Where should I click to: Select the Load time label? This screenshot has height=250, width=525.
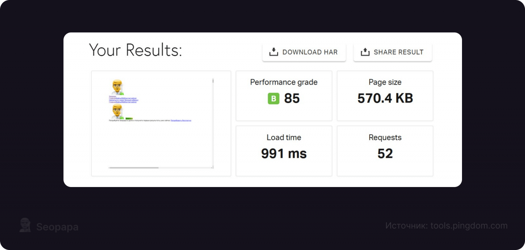click(x=284, y=137)
